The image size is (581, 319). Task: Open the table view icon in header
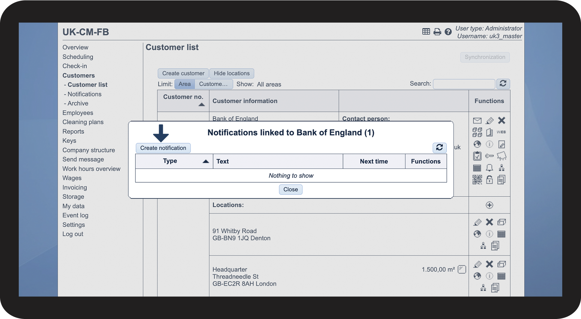coord(426,32)
